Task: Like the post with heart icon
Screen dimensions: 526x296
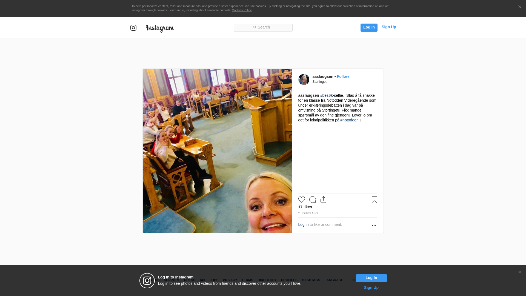Action: pos(301,200)
